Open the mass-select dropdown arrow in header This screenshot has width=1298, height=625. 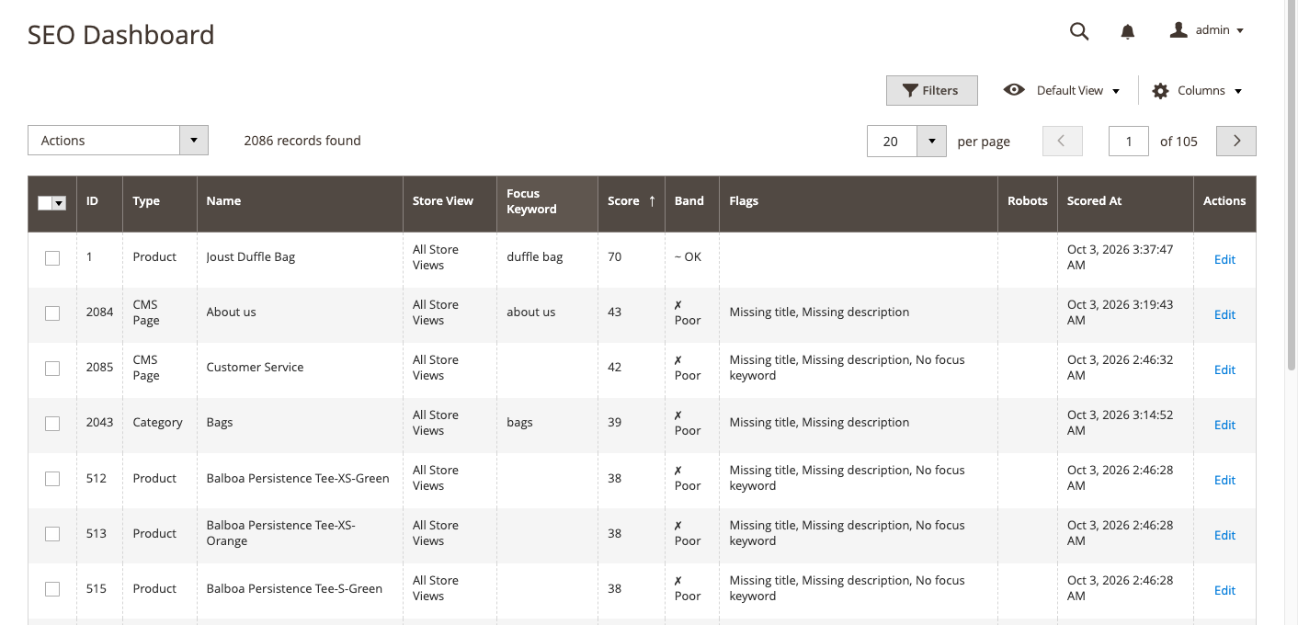60,203
